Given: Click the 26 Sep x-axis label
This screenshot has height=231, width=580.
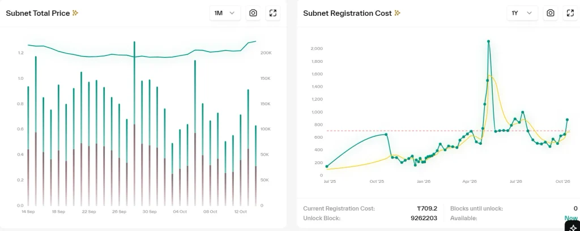Looking at the screenshot, I should (119, 212).
